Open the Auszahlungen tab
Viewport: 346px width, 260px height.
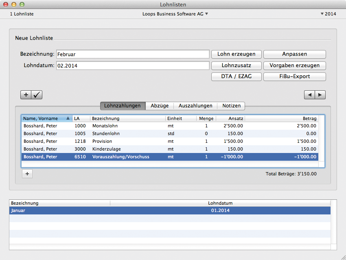pyautogui.click(x=195, y=106)
